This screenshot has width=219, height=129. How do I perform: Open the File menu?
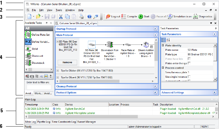[34, 10]
